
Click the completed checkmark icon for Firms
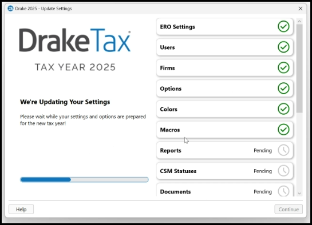(x=283, y=67)
